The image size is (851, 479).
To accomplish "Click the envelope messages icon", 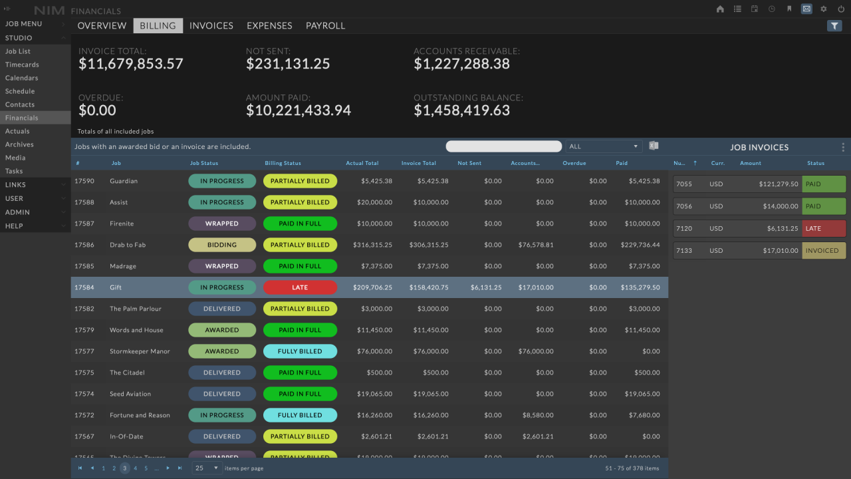I will [806, 9].
